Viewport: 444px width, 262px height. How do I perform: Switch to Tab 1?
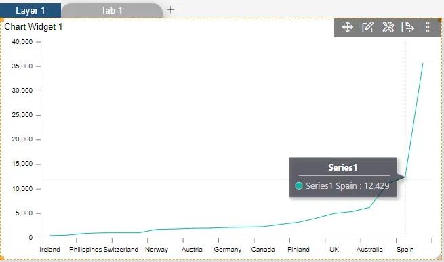[112, 10]
